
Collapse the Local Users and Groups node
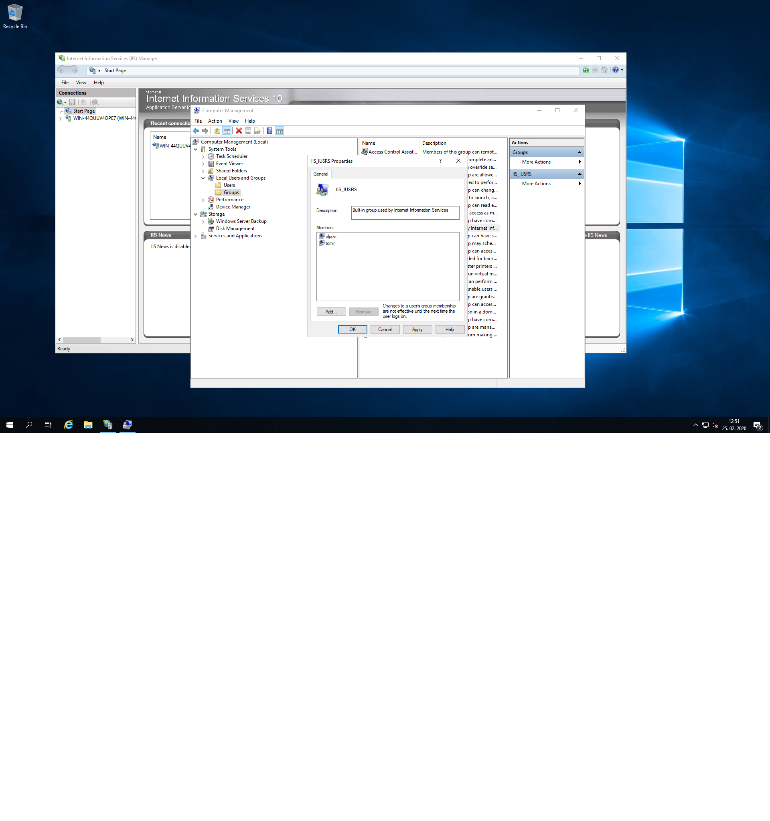[x=203, y=178]
